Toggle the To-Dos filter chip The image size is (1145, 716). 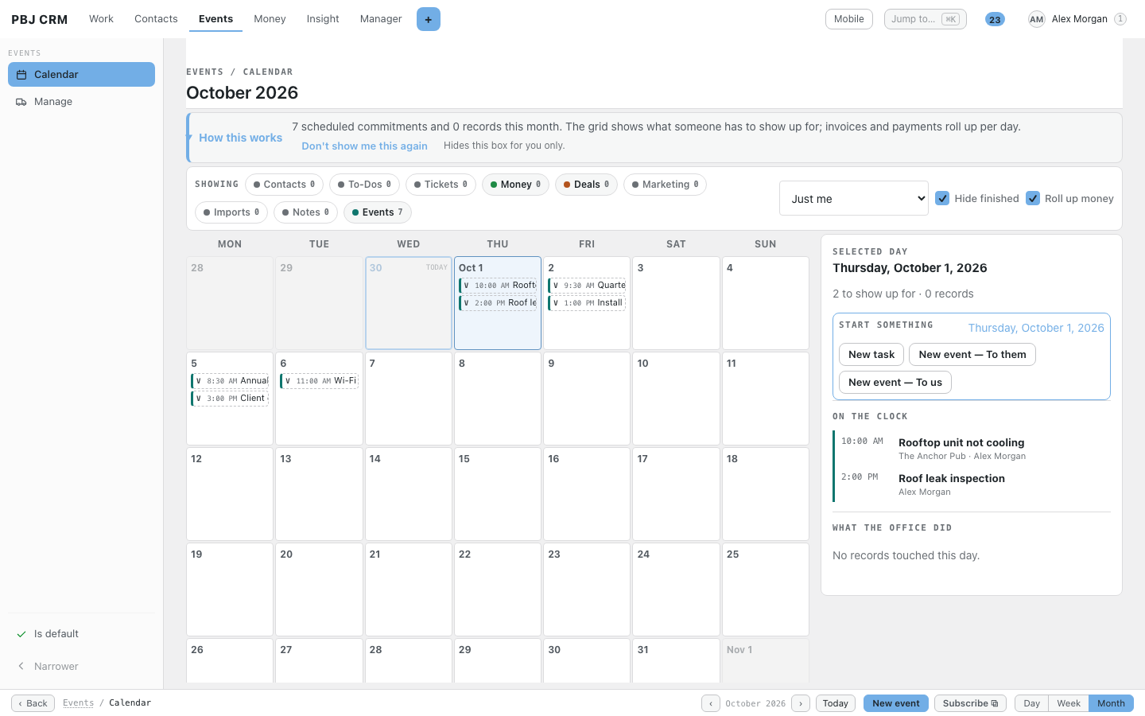click(x=364, y=185)
